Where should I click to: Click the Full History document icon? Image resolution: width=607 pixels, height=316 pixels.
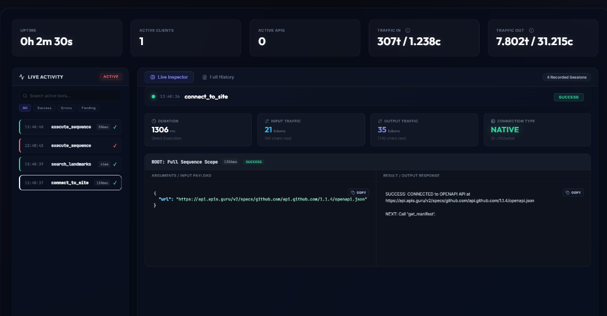coord(205,78)
